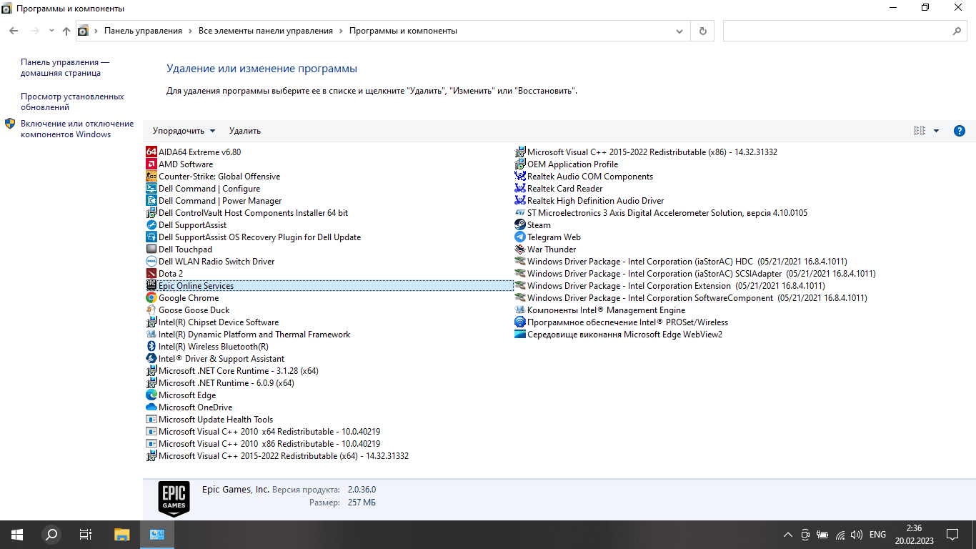Click the Intel Wireless Bluetooth icon
This screenshot has width=976, height=549.
(151, 347)
